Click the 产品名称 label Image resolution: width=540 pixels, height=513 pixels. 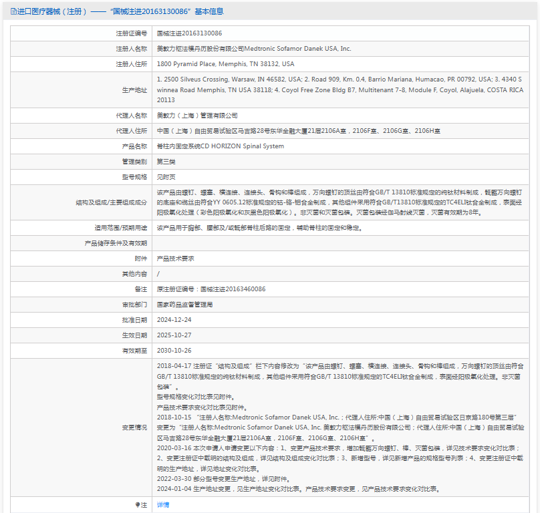click(x=134, y=146)
